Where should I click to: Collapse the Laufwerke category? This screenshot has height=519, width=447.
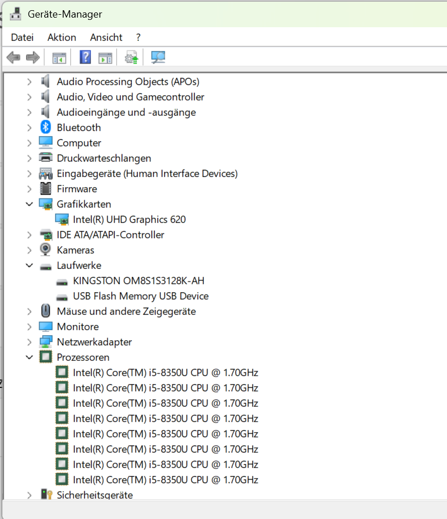30,265
